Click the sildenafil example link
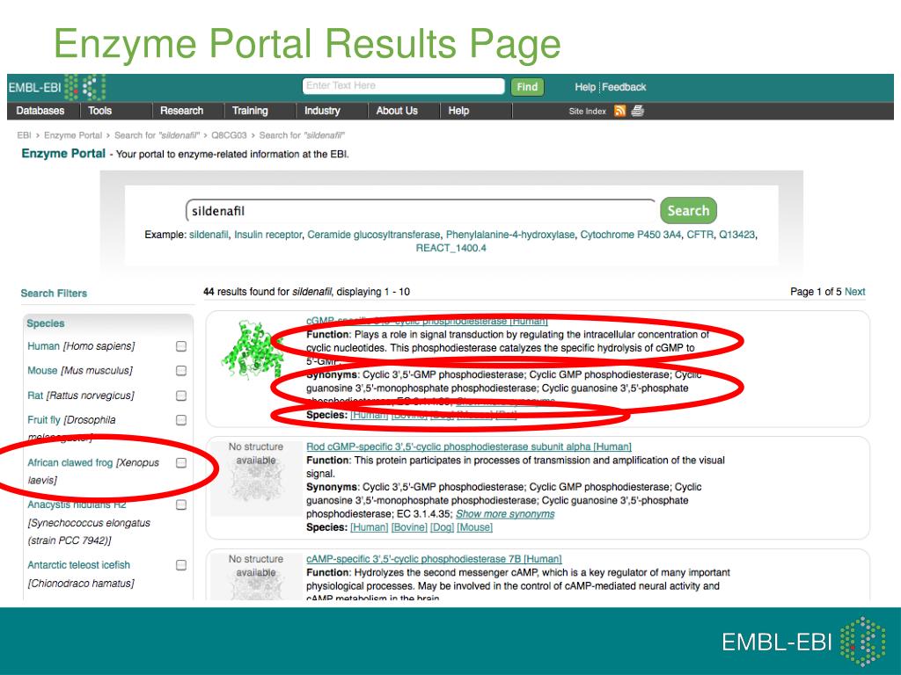Image resolution: width=901 pixels, height=675 pixels. click(209, 235)
